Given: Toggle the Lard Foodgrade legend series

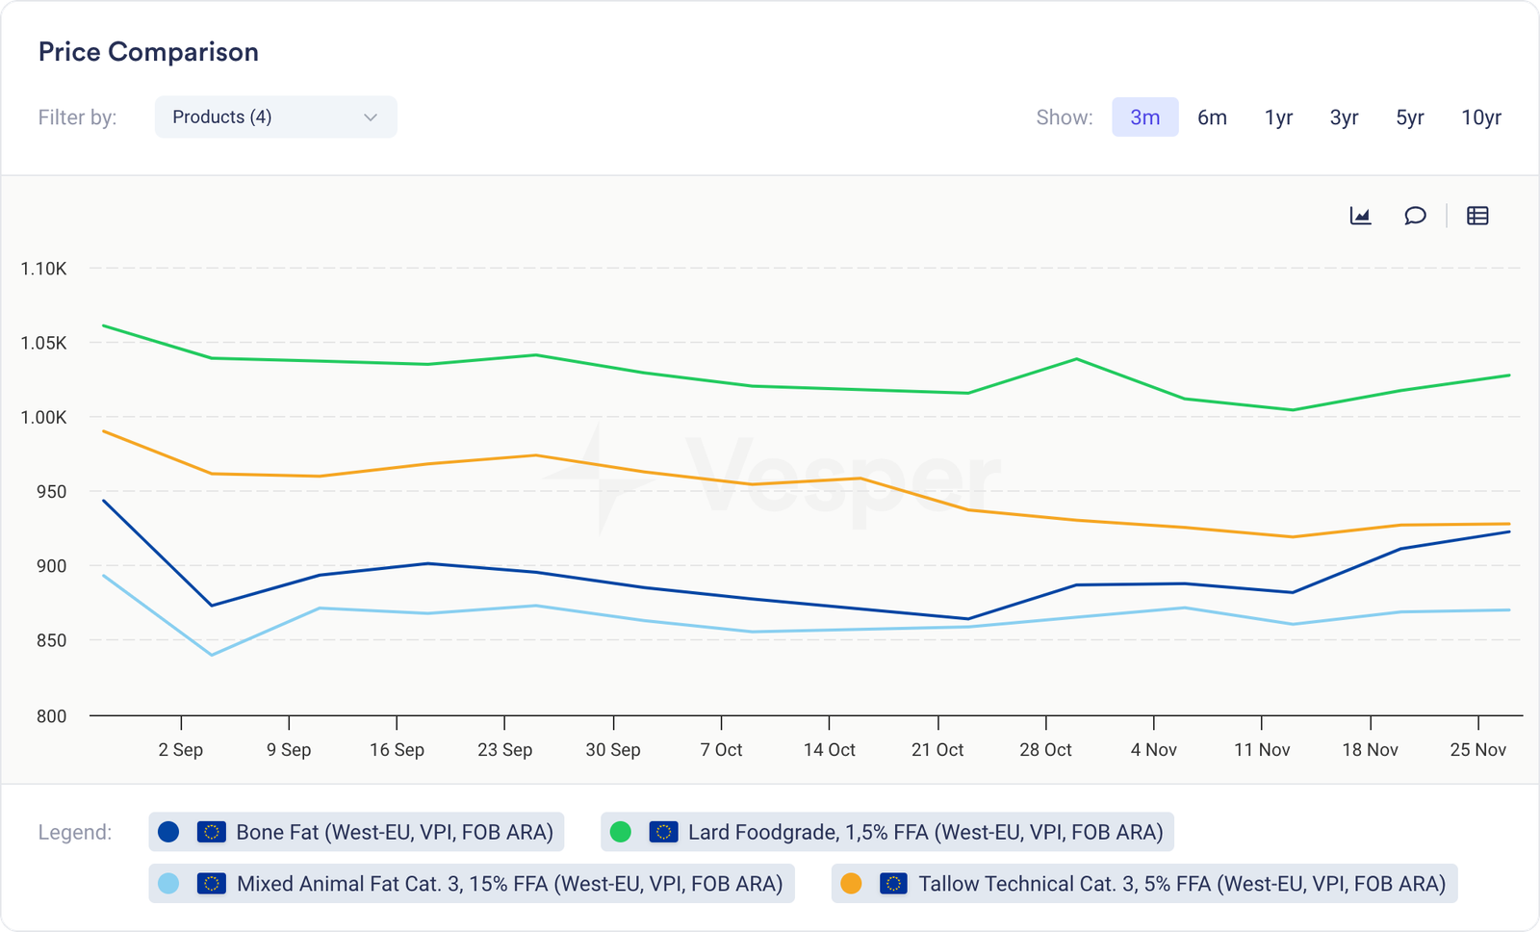Looking at the screenshot, I should point(924,832).
